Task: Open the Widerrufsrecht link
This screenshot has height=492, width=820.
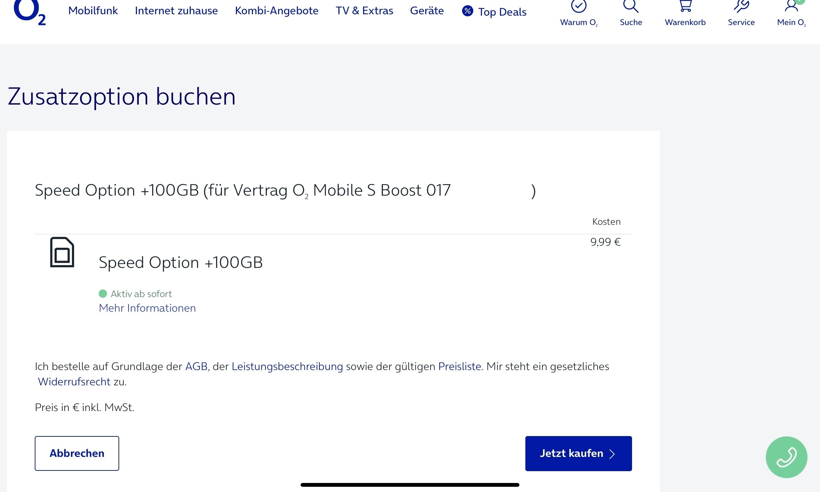Action: (x=74, y=382)
